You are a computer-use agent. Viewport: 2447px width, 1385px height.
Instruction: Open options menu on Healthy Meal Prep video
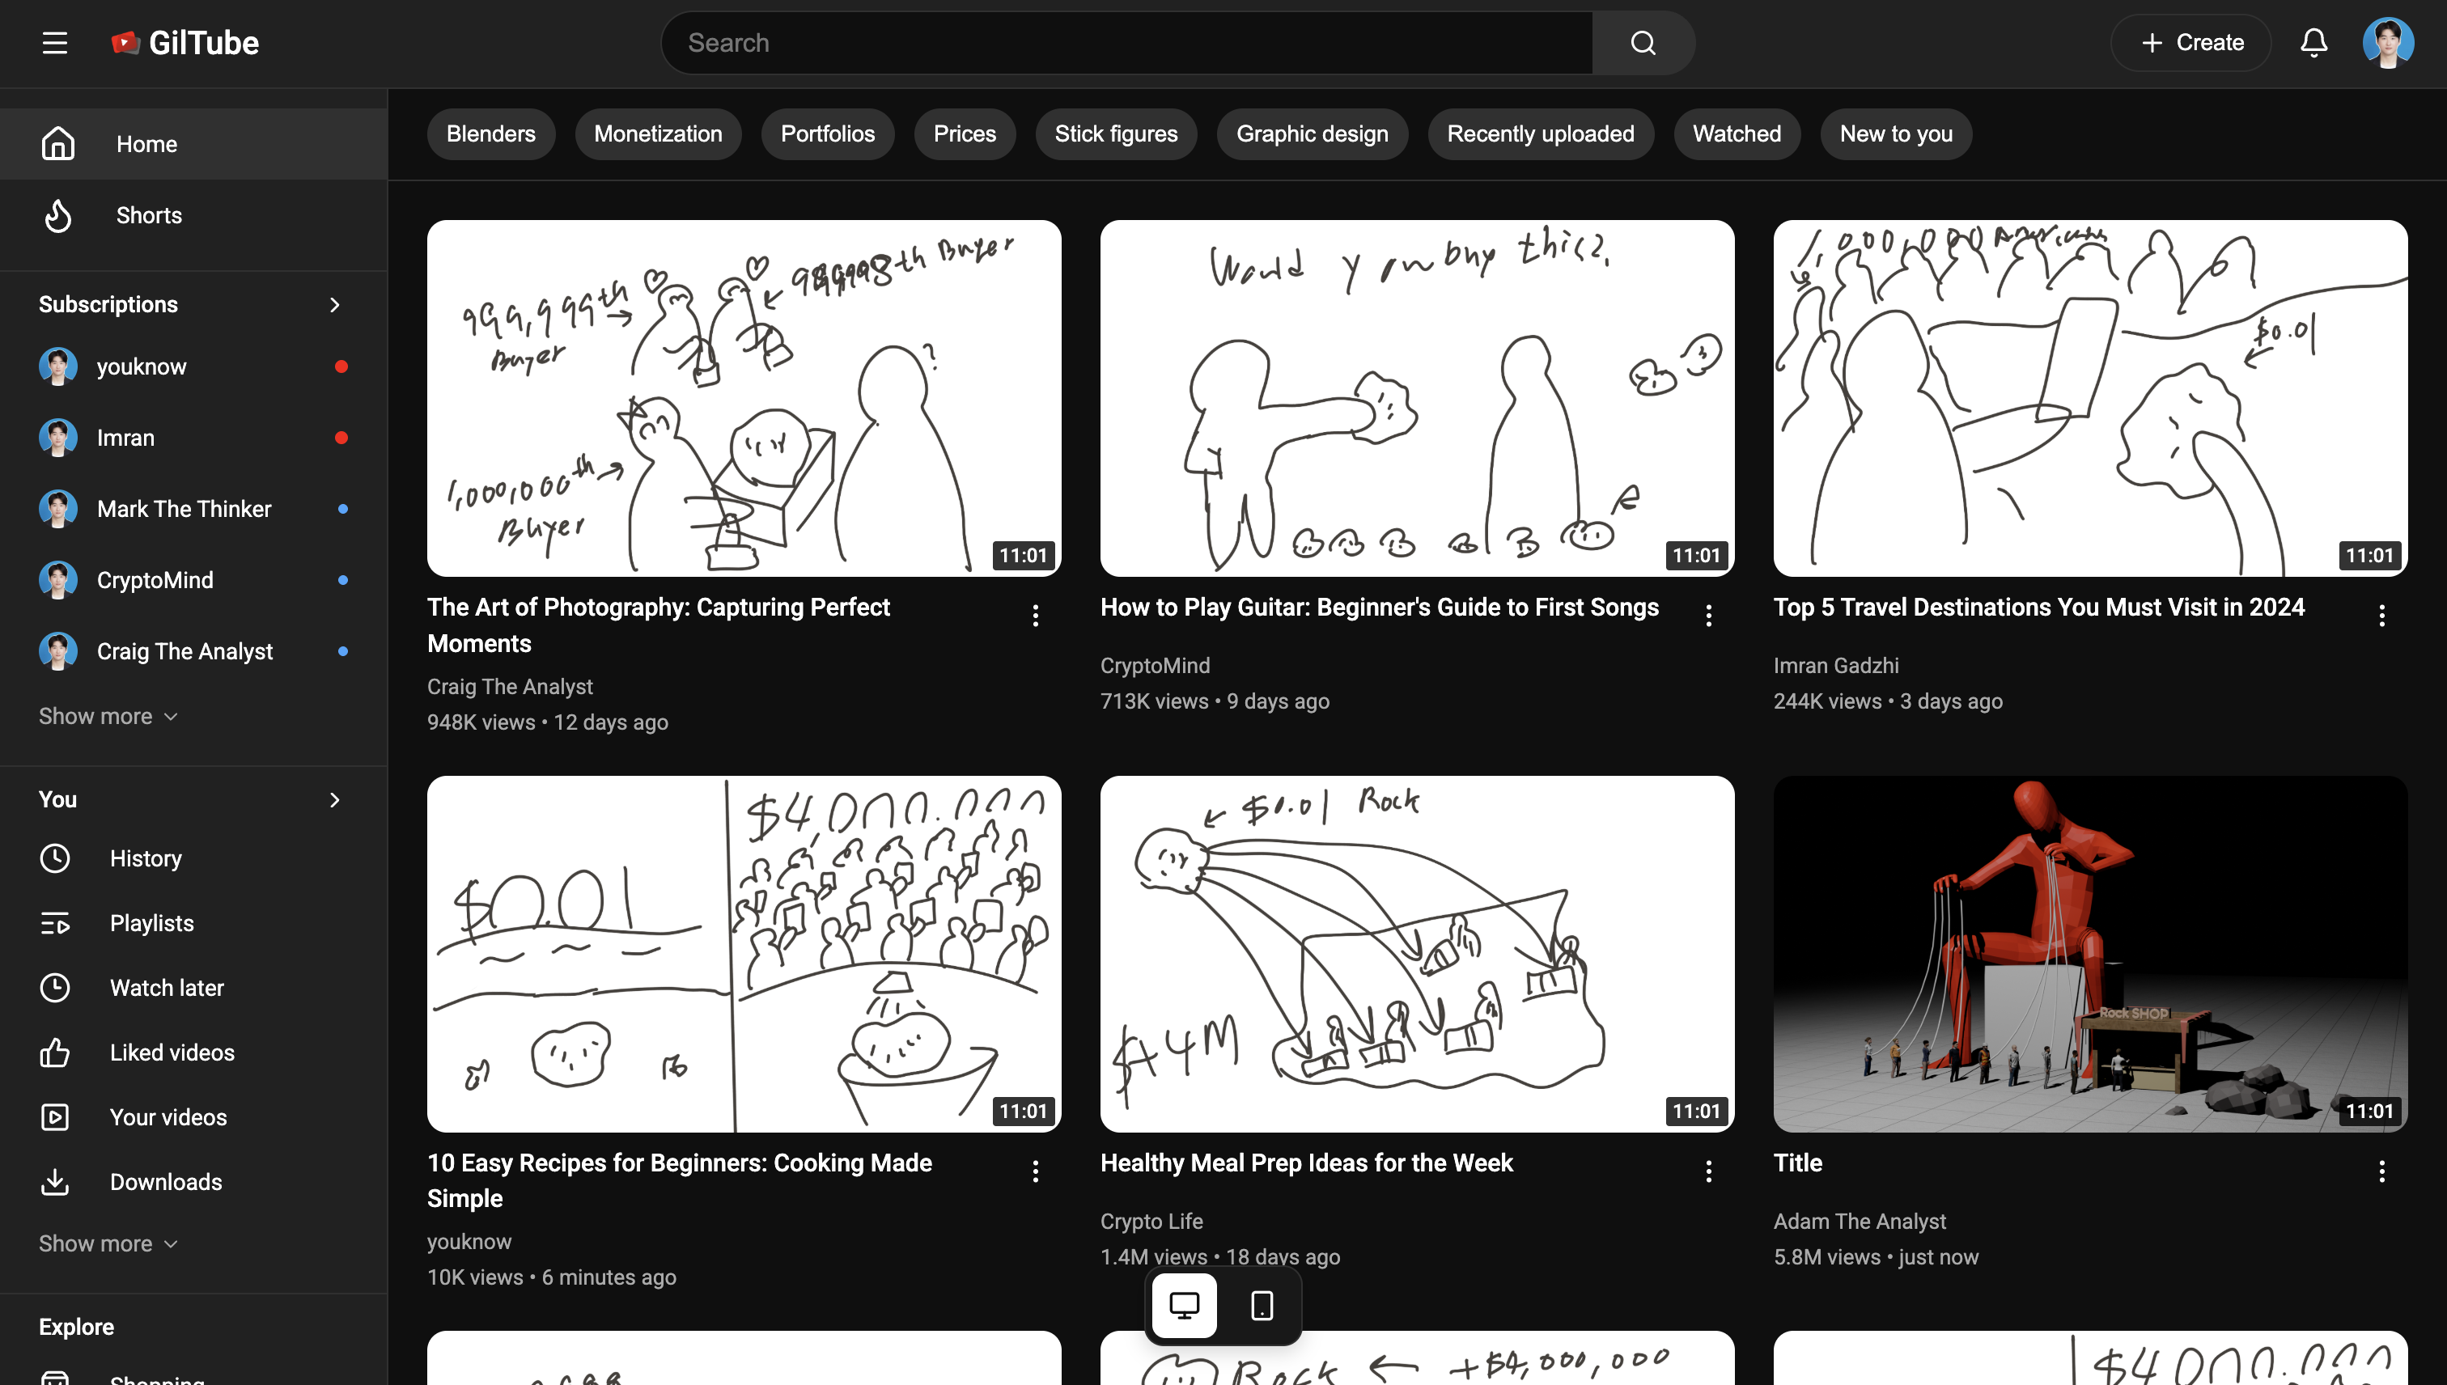1707,1171
